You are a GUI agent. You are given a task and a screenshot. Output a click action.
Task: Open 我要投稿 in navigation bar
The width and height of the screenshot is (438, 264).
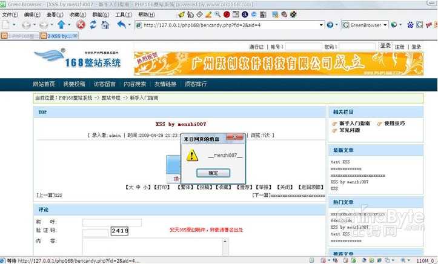(74, 84)
